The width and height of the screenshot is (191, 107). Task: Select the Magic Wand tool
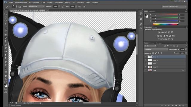click(x=6, y=24)
